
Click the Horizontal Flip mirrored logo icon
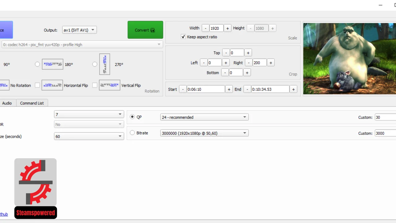52,85
